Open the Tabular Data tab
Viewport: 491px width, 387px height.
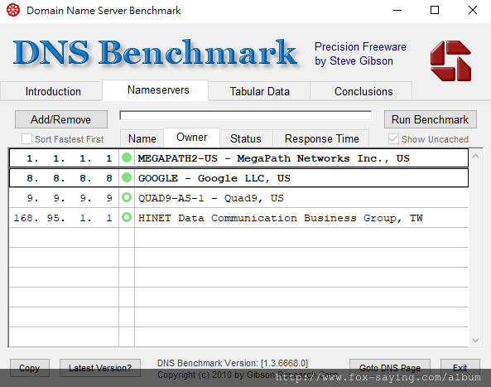259,91
